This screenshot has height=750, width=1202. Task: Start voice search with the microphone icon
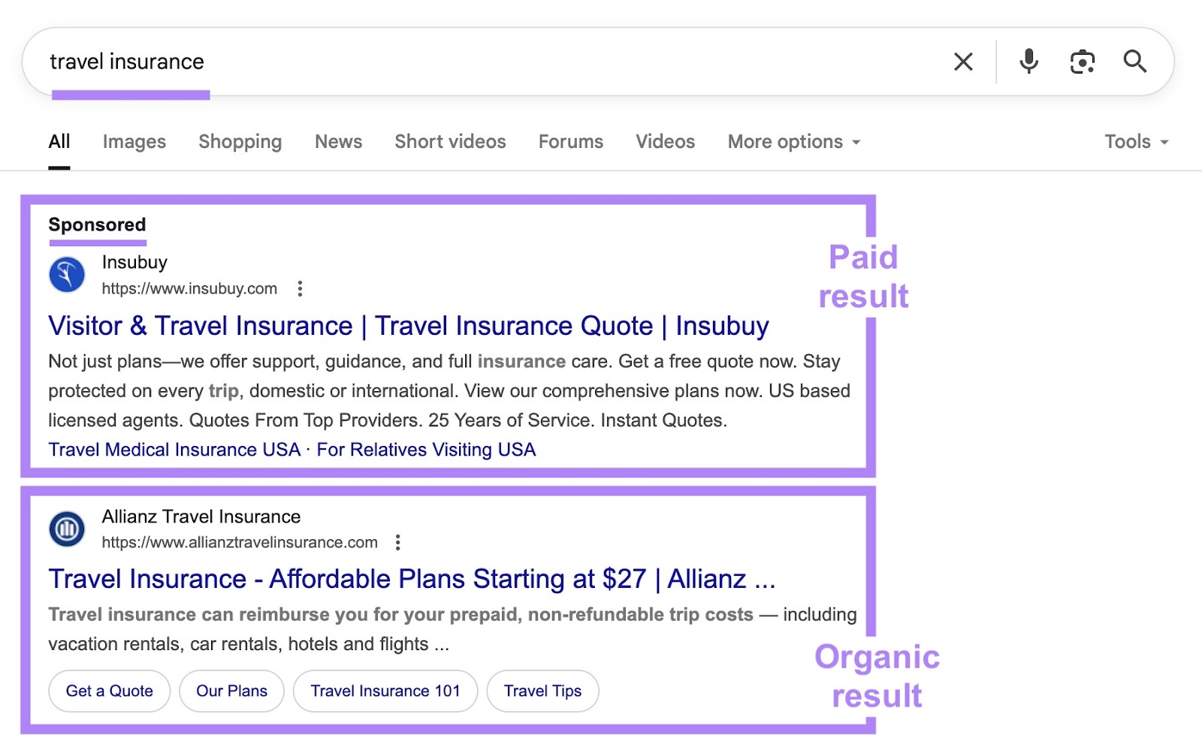tap(1028, 62)
